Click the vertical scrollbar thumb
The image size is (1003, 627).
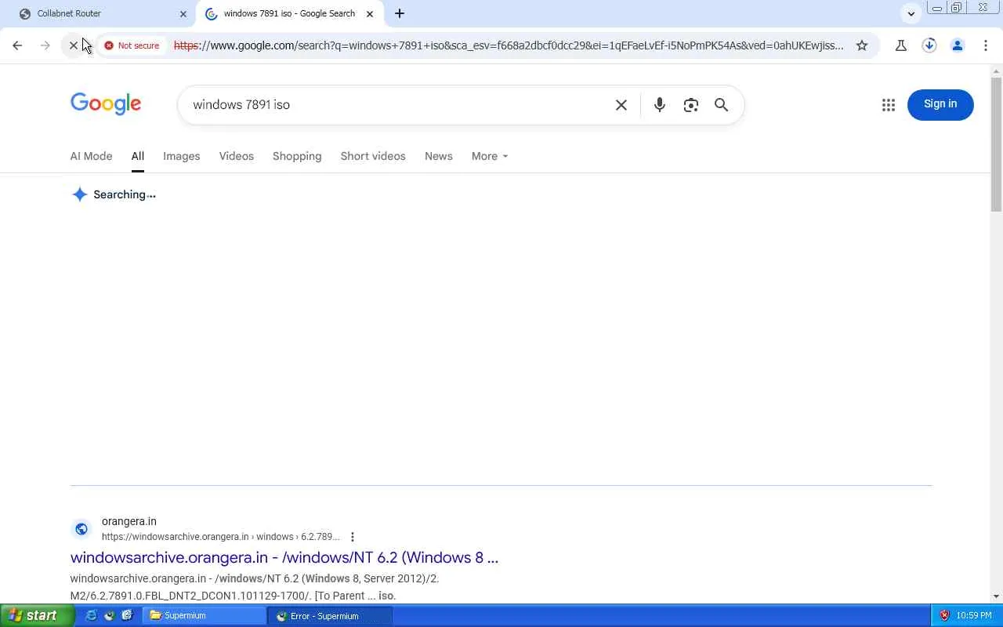pos(997,143)
